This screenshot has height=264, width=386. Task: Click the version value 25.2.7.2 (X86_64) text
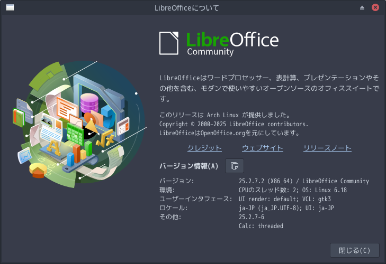304,181
